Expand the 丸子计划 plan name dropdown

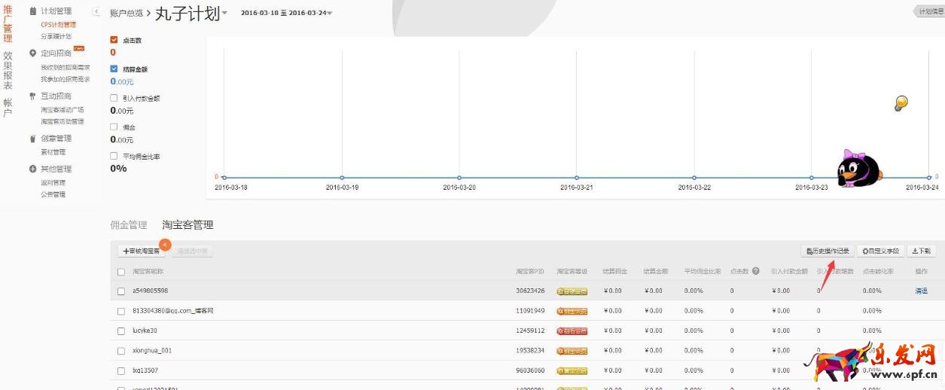point(224,14)
